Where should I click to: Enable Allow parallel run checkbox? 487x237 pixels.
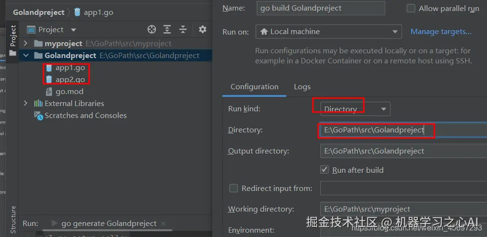point(411,8)
